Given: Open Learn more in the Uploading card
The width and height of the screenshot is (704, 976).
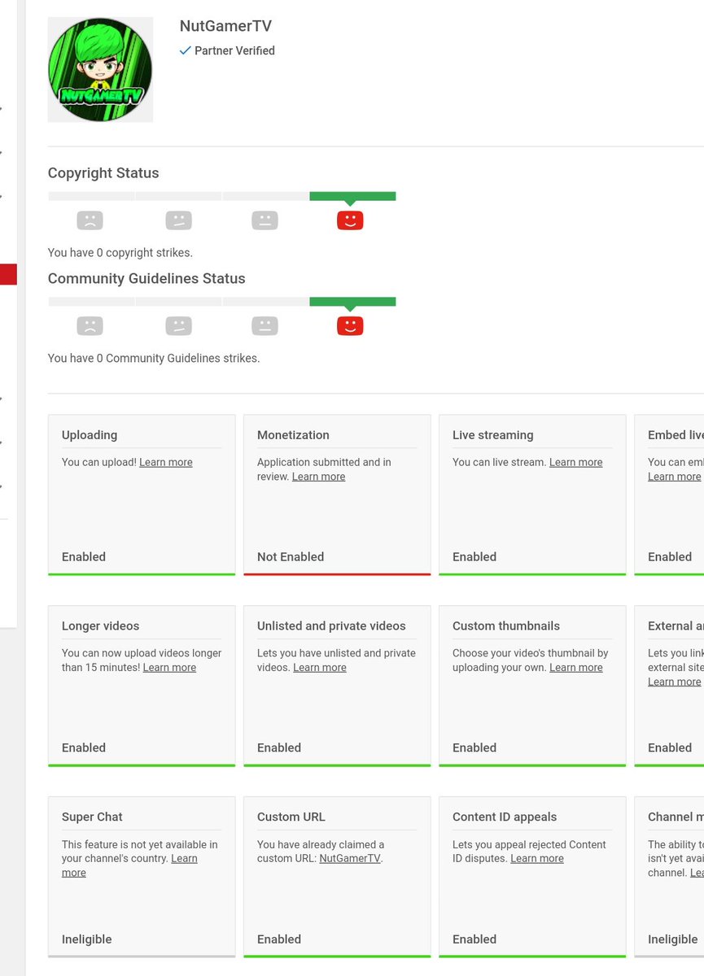Looking at the screenshot, I should 166,462.
